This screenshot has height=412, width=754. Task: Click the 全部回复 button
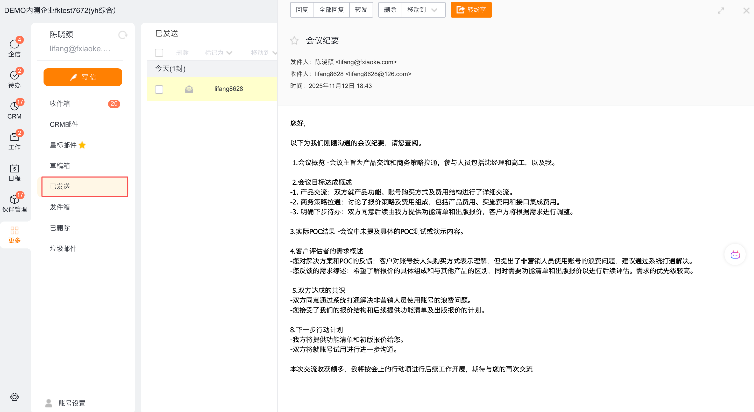tap(331, 10)
